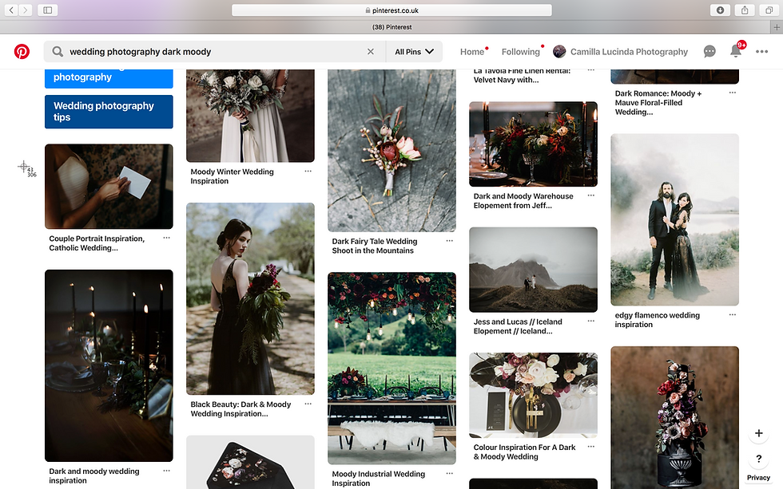The image size is (783, 489).
Task: Add a new Safari tab
Action: (777, 27)
